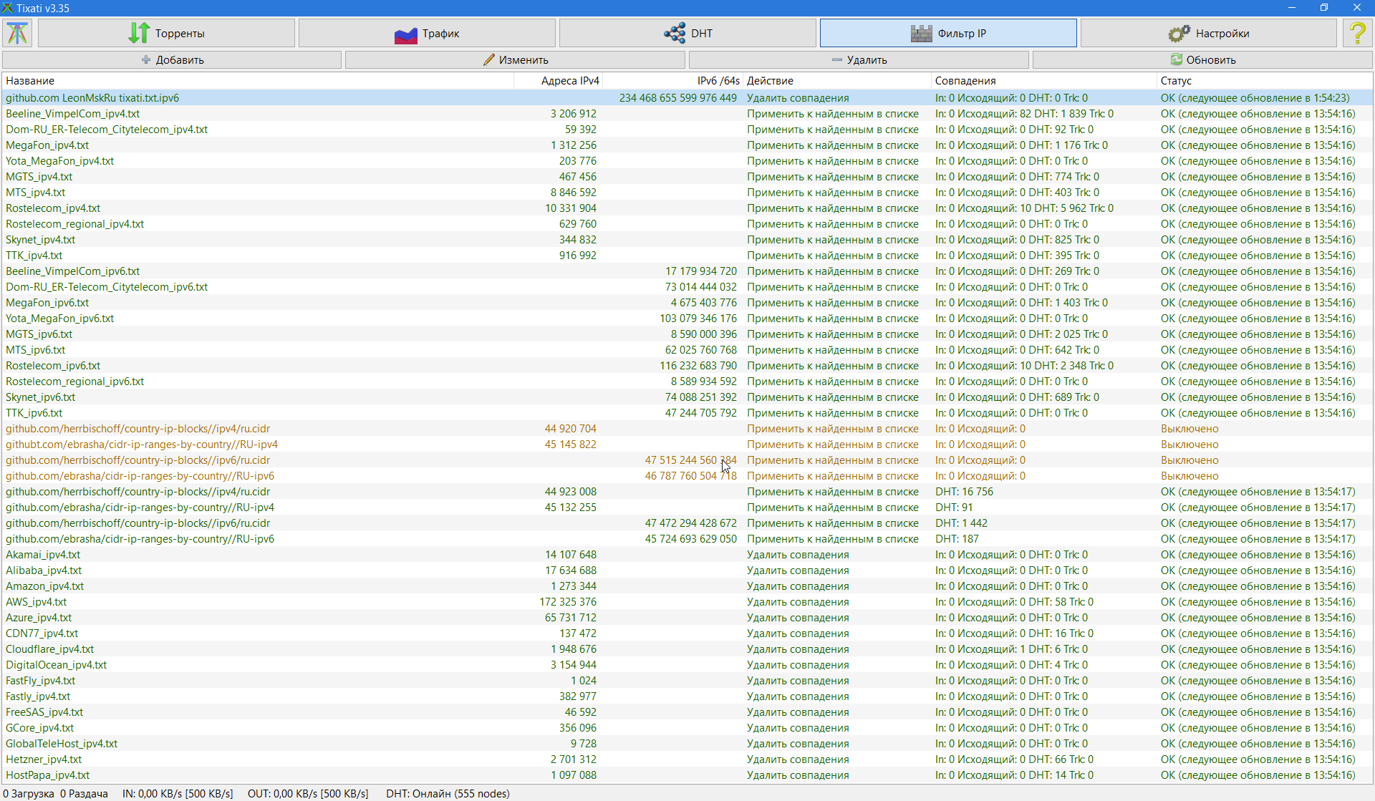Sort by the Совпадения column header
Screen dimensions: 1375x801
coord(1043,81)
